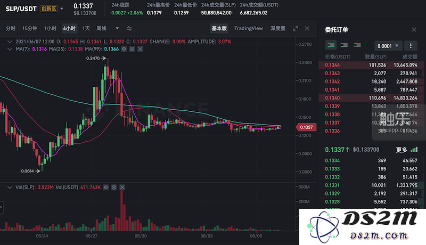The width and height of the screenshot is (426, 245).
Task: Expand chart to fullscreen
Action: [x=296, y=29]
